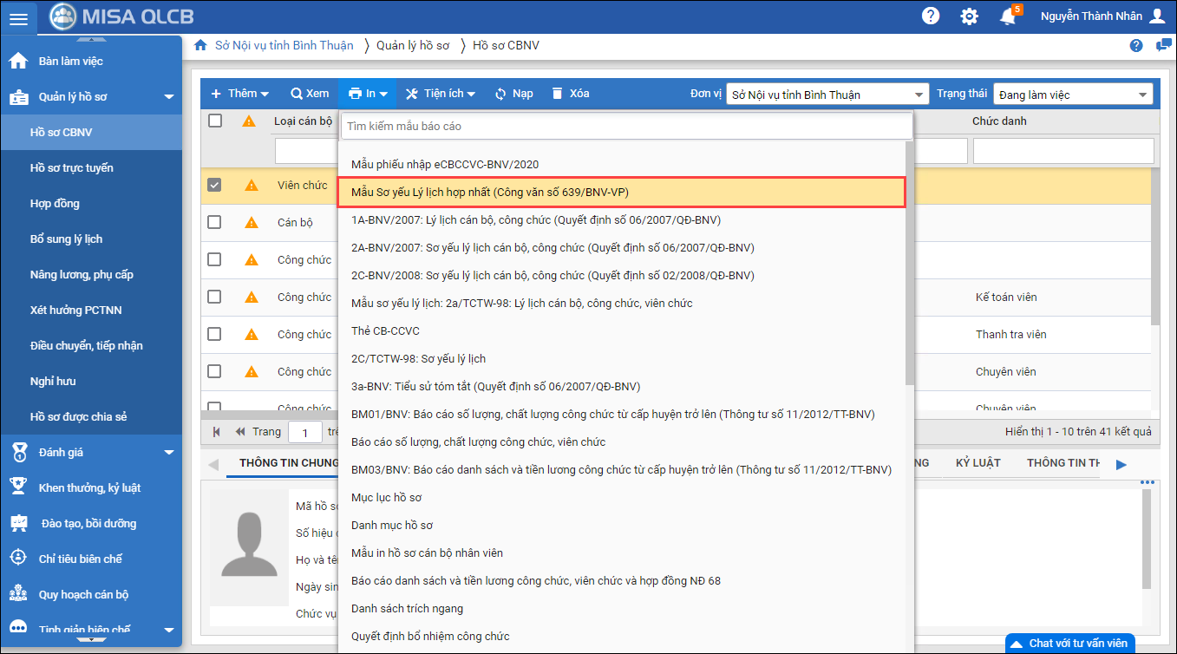Click Chat với tư vấn viên button
1177x654 pixels.
1069,643
